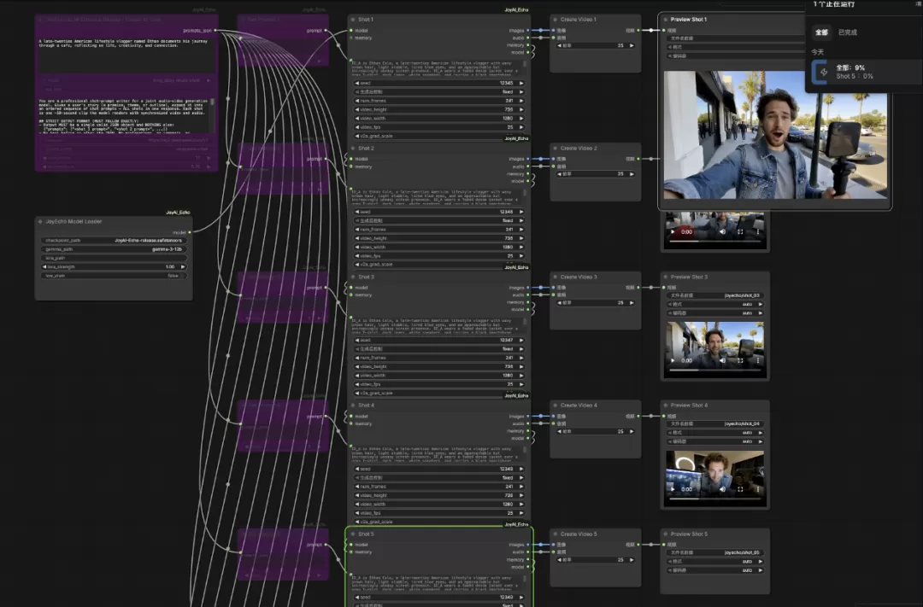Increase lora_strength in JoyEcho Model Loader

[183, 266]
